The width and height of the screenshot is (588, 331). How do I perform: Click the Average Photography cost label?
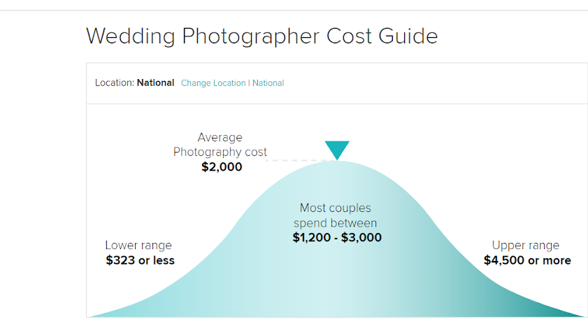click(220, 144)
